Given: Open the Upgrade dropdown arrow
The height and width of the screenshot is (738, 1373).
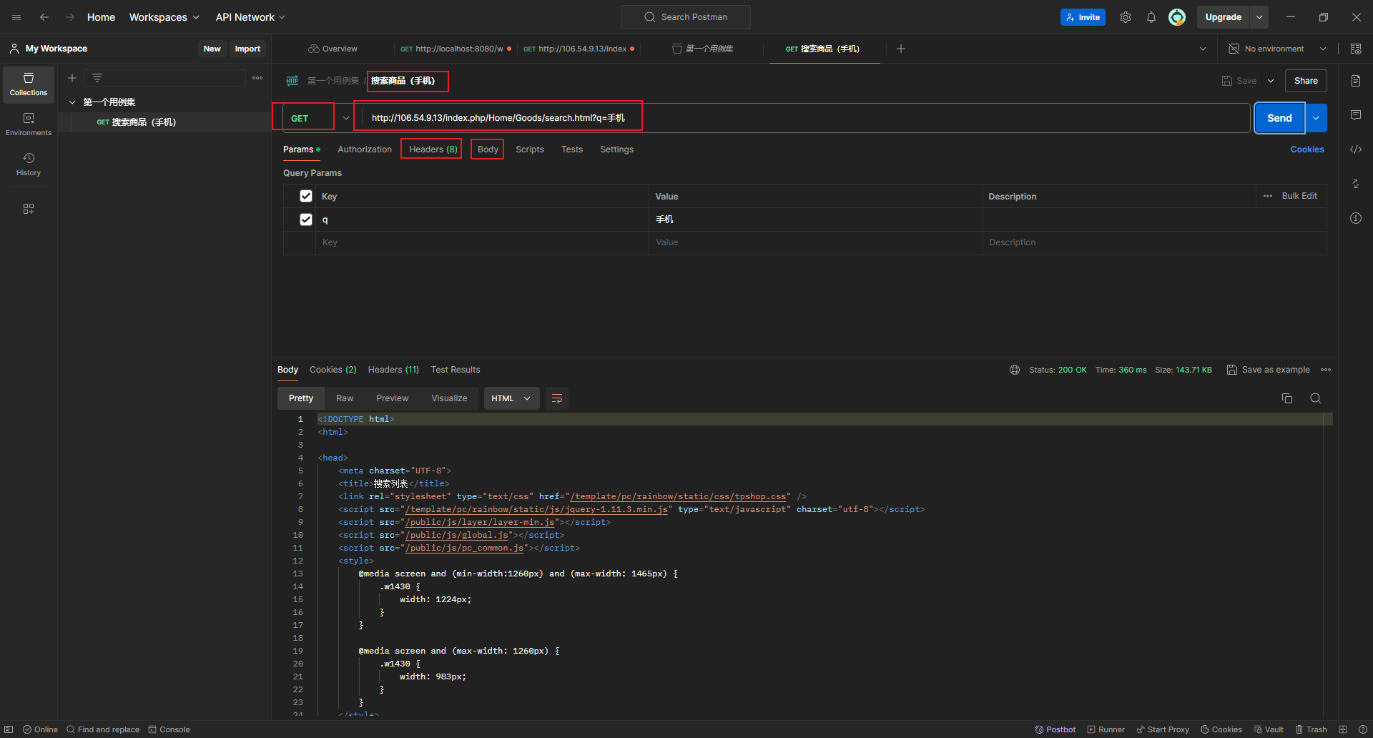Looking at the screenshot, I should tap(1259, 17).
